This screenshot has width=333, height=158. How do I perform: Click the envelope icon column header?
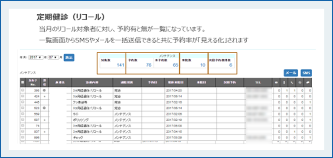point(276,83)
